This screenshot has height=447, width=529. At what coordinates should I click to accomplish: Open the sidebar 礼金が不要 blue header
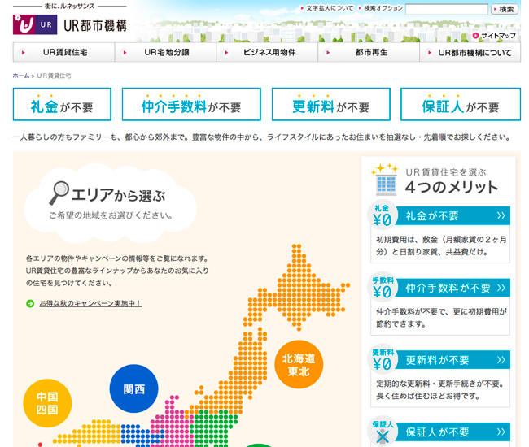[452, 215]
